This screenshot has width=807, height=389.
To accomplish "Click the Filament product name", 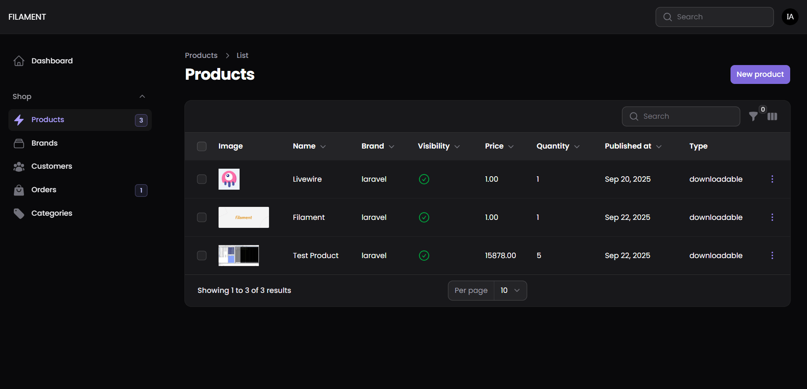I will click(x=309, y=217).
